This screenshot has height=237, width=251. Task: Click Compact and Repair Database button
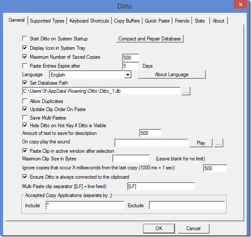pos(150,39)
